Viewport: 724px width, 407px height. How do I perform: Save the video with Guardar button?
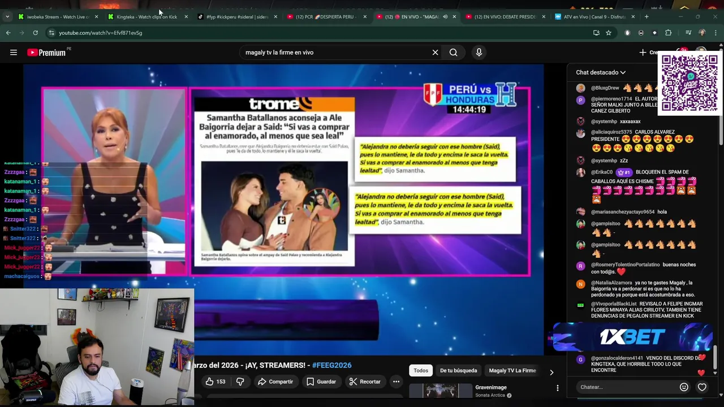321,382
